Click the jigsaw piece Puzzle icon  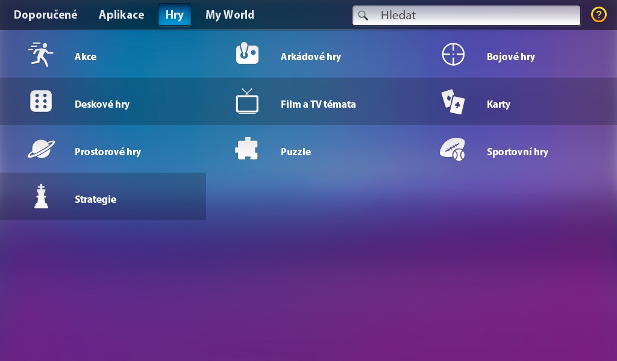click(246, 149)
